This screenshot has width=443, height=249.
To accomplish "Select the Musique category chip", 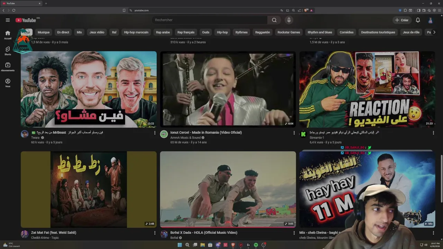I will coord(44,32).
